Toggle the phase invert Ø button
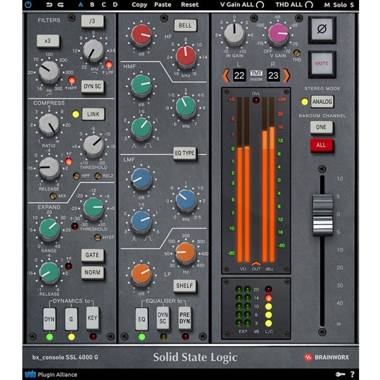The height and width of the screenshot is (380, 380). 322,30
